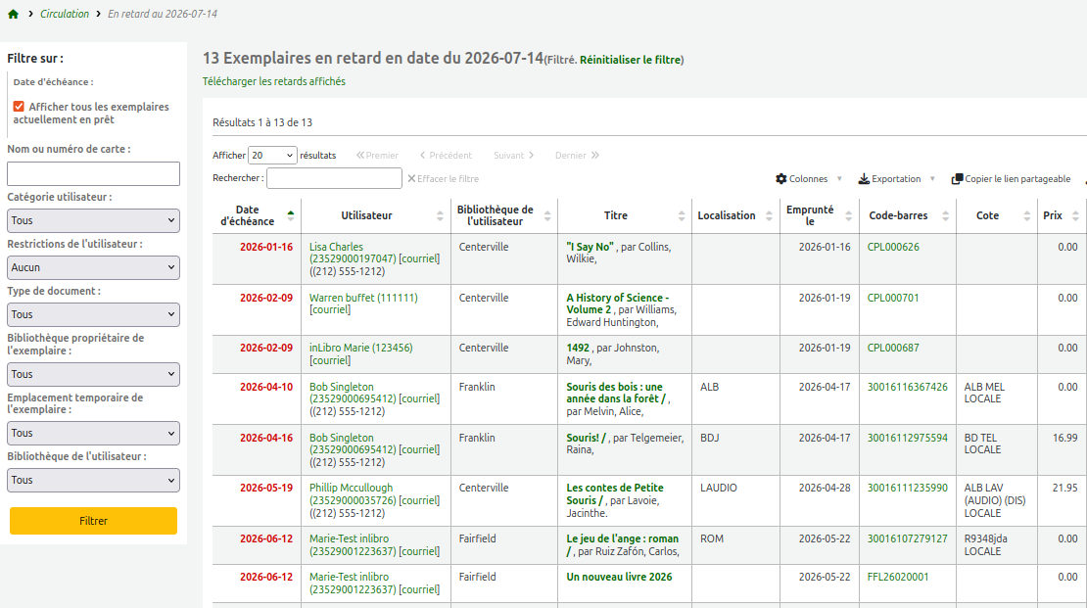Click Réinitialiser le filtre link
The height and width of the screenshot is (608, 1087).
click(630, 60)
